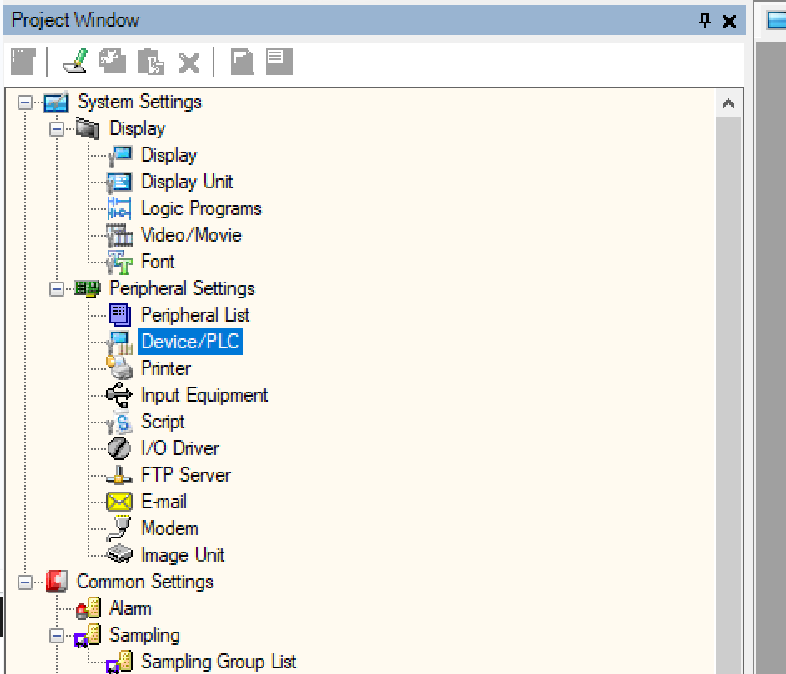Collapse the Peripheral Settings node
The height and width of the screenshot is (674, 786).
[x=57, y=289]
